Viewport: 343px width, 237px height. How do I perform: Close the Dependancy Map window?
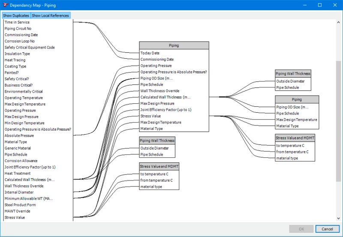tap(335, 5)
